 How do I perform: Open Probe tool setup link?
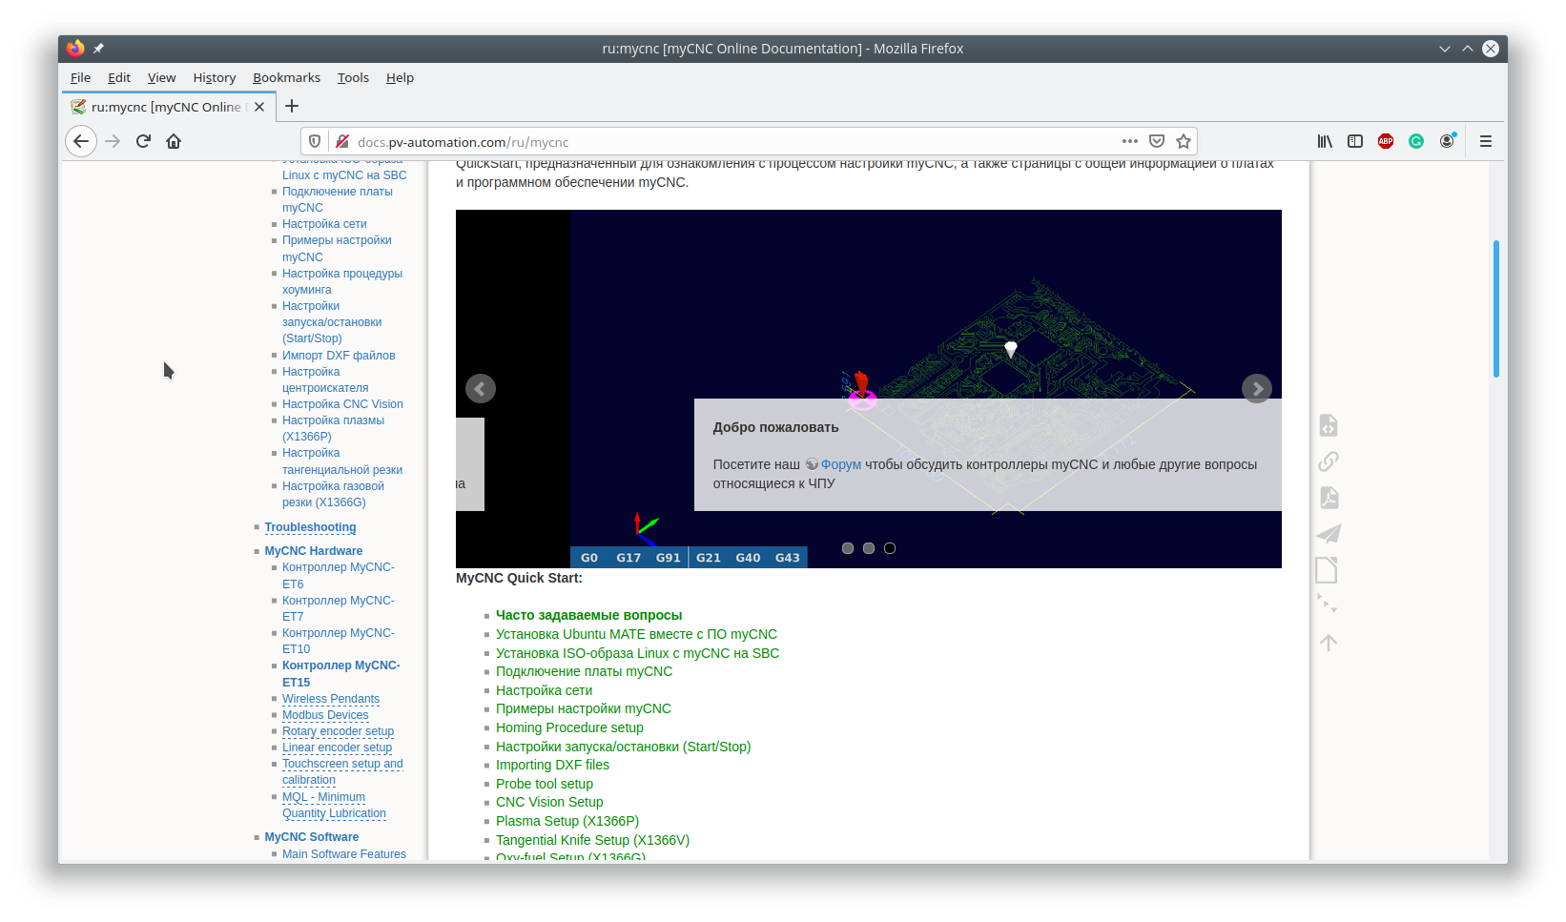click(545, 784)
